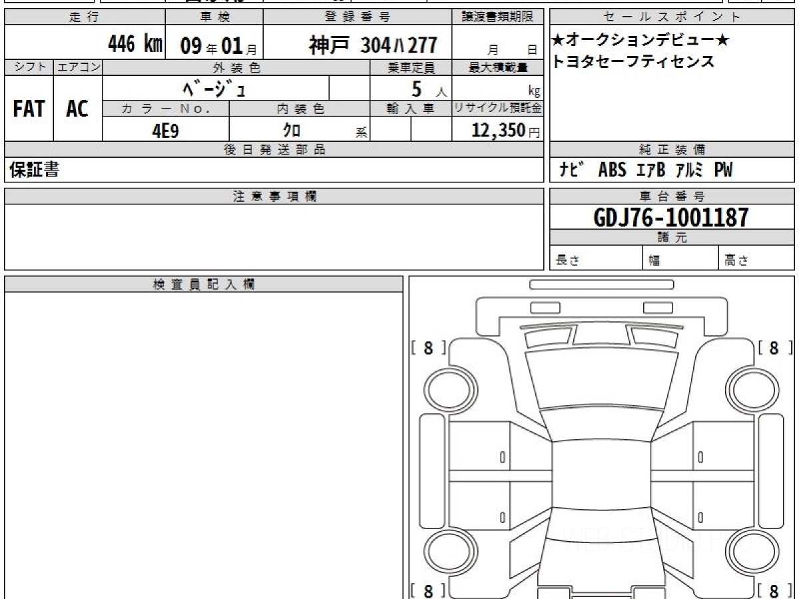The image size is (799, 599).
Task: Select exterior color ベージュ
Action: (214, 88)
